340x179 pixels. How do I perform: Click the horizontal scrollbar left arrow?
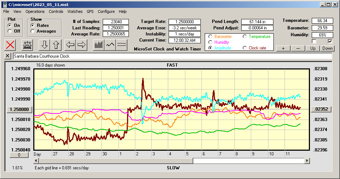(36, 161)
